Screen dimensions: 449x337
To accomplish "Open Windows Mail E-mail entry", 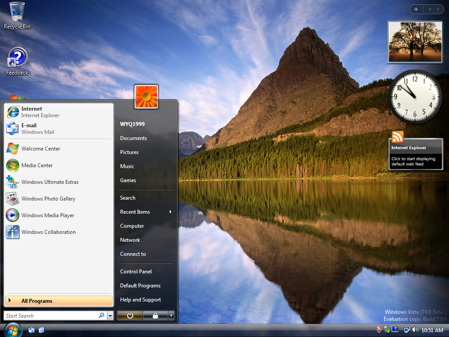I will click(59, 129).
